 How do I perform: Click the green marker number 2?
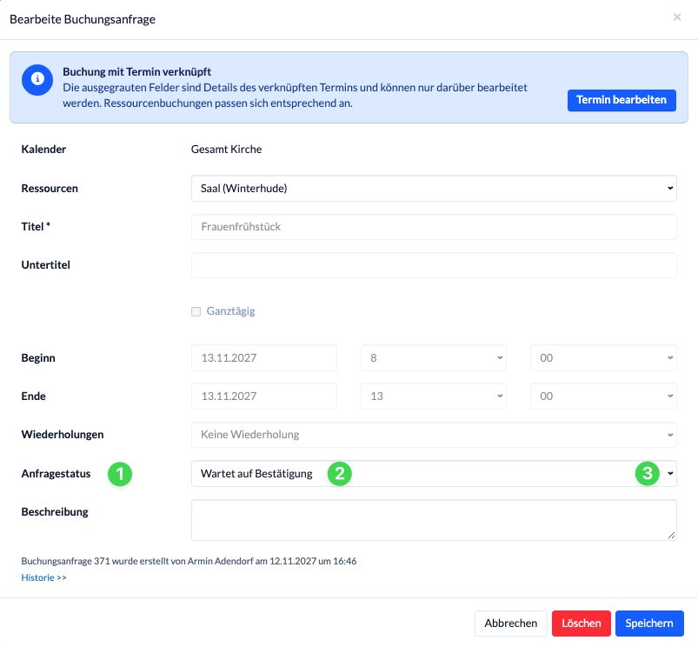pos(340,474)
